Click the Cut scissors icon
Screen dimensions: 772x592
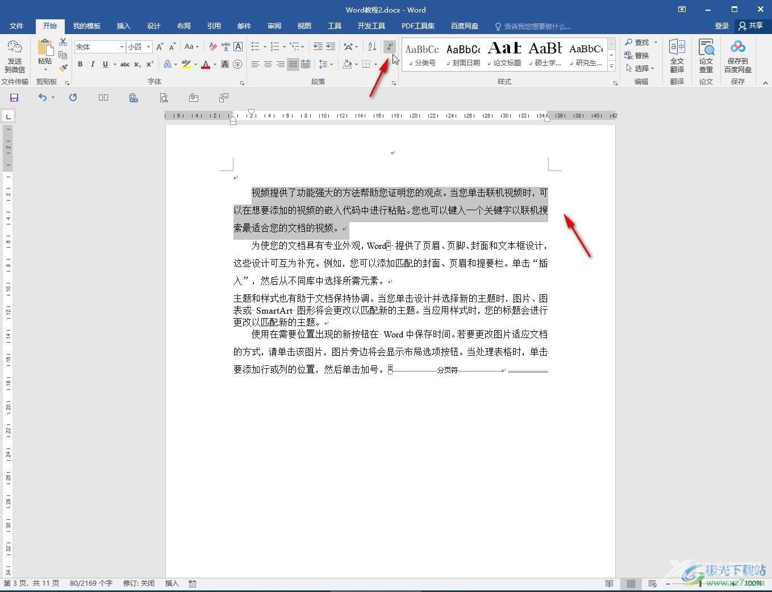tap(63, 43)
